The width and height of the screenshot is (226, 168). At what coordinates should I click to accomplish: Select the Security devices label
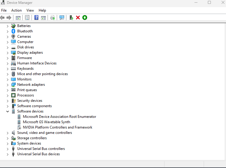click(x=30, y=101)
